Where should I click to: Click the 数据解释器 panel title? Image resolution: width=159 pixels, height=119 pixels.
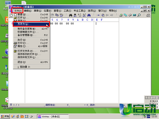(152, 98)
